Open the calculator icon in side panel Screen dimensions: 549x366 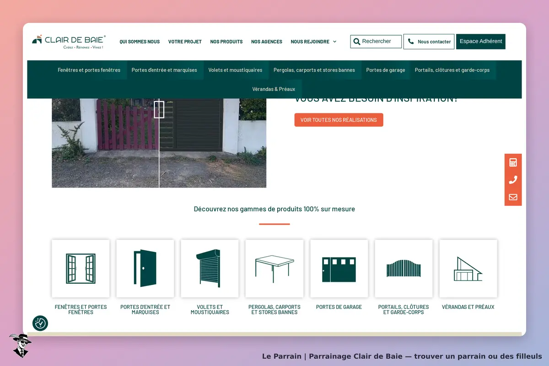pyautogui.click(x=513, y=162)
